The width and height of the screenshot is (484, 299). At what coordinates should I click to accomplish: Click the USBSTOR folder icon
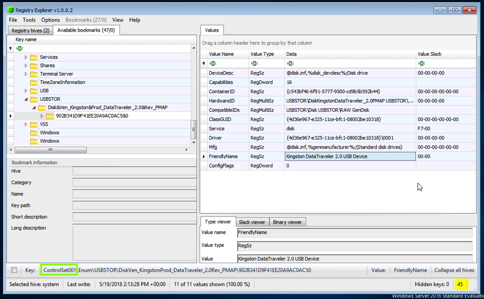tap(34, 99)
